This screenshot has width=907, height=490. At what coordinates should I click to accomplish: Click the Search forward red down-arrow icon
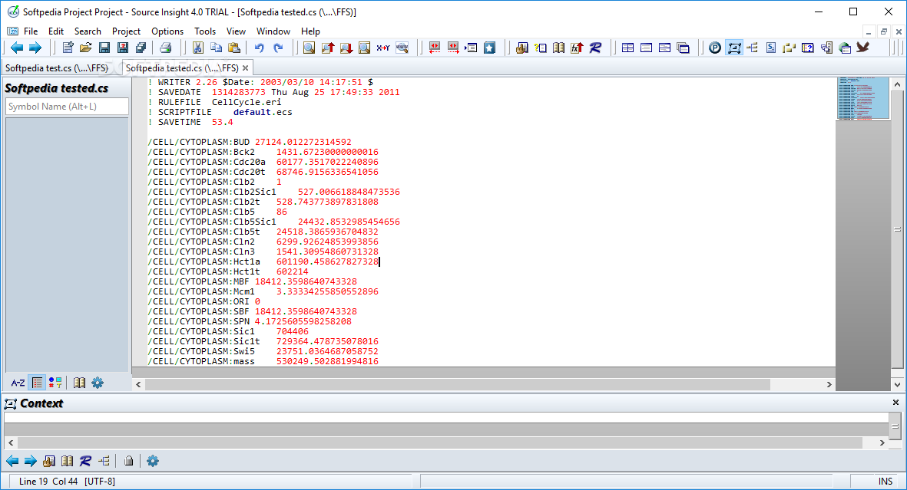[346, 48]
